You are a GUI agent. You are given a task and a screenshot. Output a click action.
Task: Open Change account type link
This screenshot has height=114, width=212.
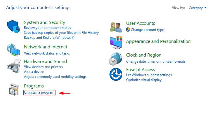tap(147, 30)
